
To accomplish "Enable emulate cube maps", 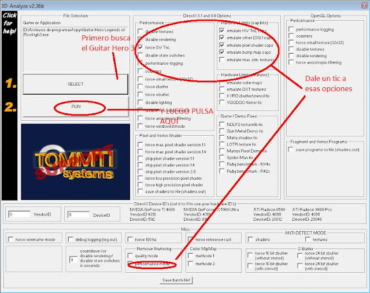I will pyautogui.click(x=222, y=83).
